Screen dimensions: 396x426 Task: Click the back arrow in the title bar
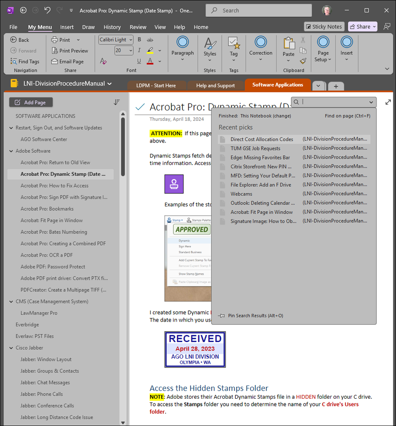coord(23,10)
